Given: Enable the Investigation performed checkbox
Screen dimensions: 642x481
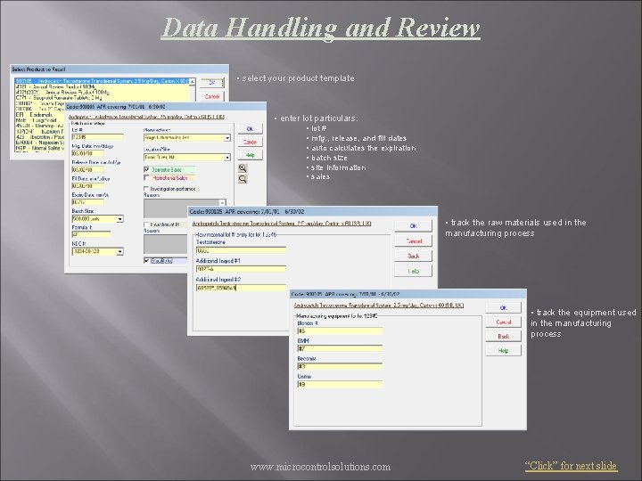Looking at the screenshot, I should 146,189.
